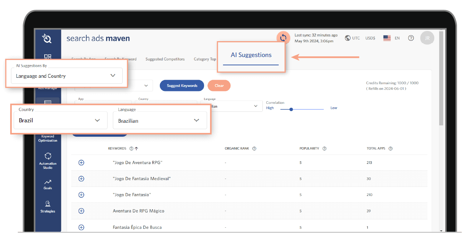This screenshot has height=233, width=468.
Task: Open Strategies in the sidebar
Action: [x=48, y=207]
